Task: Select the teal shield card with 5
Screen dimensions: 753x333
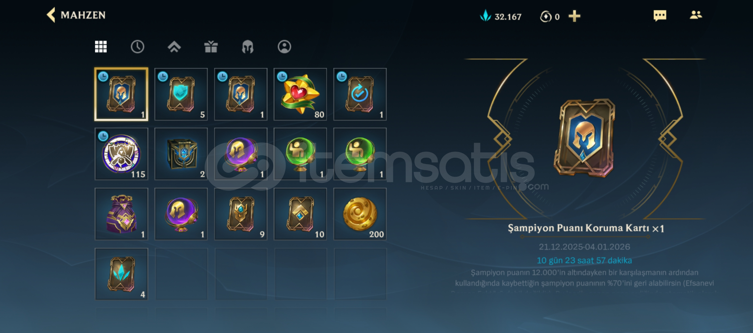Action: pos(181,94)
